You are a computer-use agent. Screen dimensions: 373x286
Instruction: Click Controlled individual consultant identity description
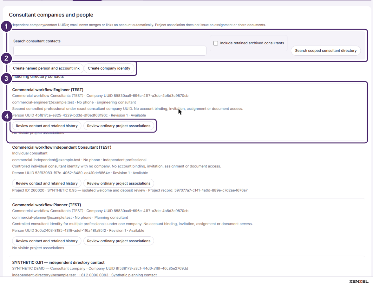(x=116, y=166)
